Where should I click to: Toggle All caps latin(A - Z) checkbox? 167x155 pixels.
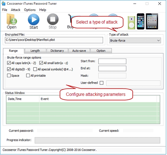coord(9,63)
